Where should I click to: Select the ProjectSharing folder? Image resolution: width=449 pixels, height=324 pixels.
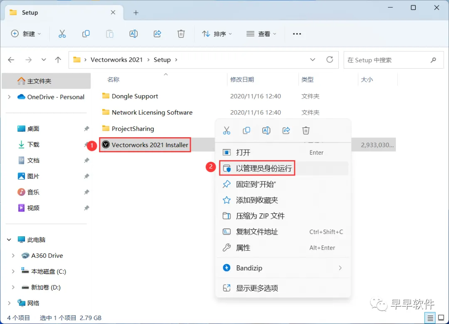click(x=133, y=129)
